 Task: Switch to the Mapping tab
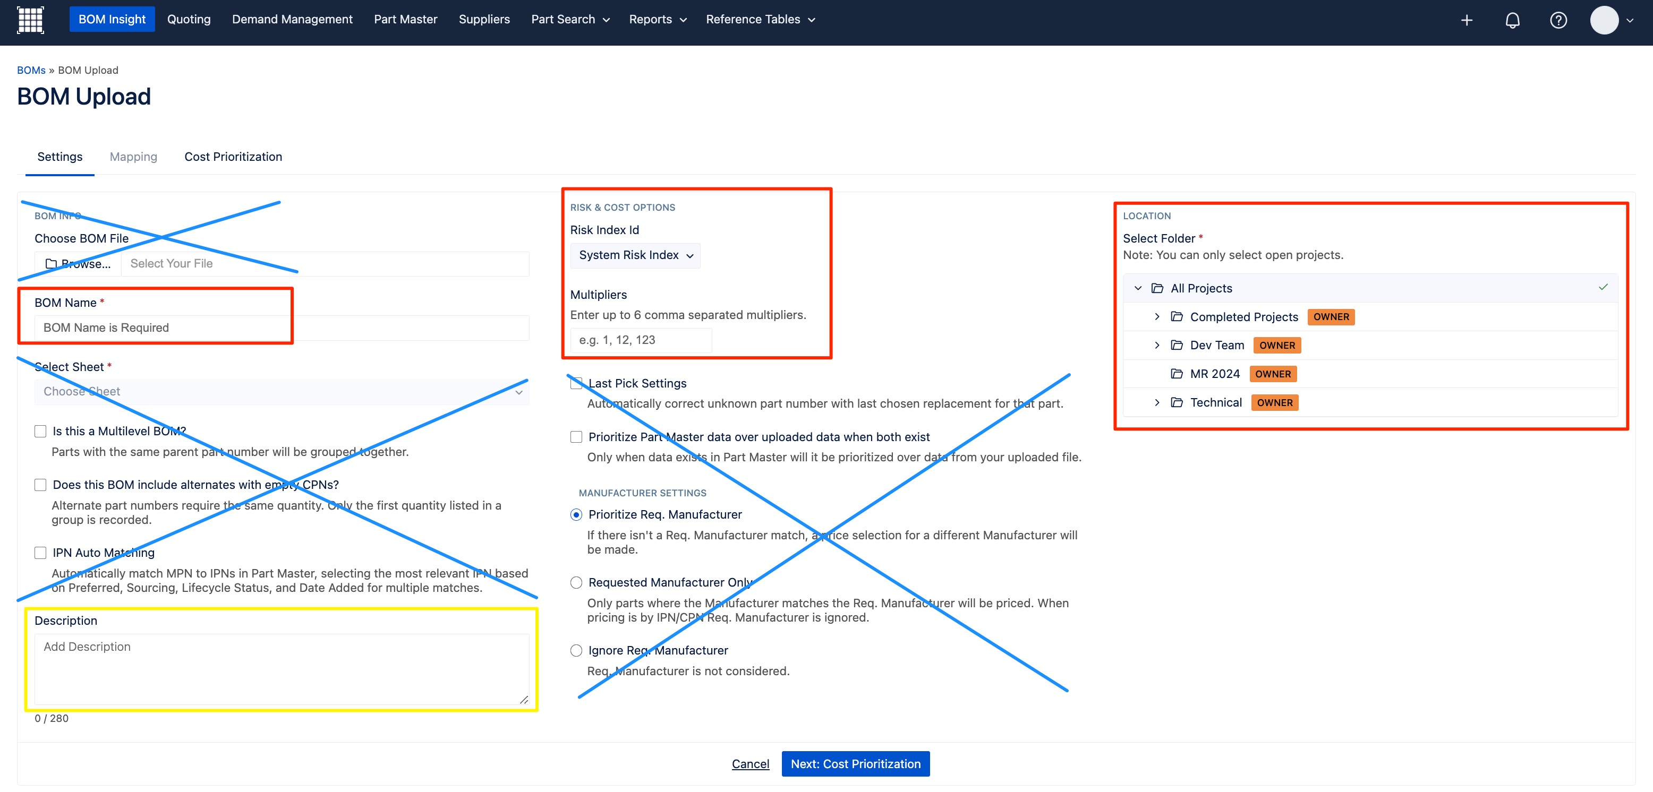(133, 157)
